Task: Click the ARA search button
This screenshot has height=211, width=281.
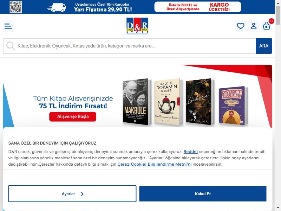Action: [x=264, y=46]
